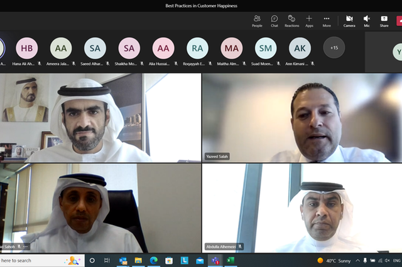Open the network tray icon
Image resolution: width=402 pixels, height=267 pixels.
pyautogui.click(x=380, y=261)
